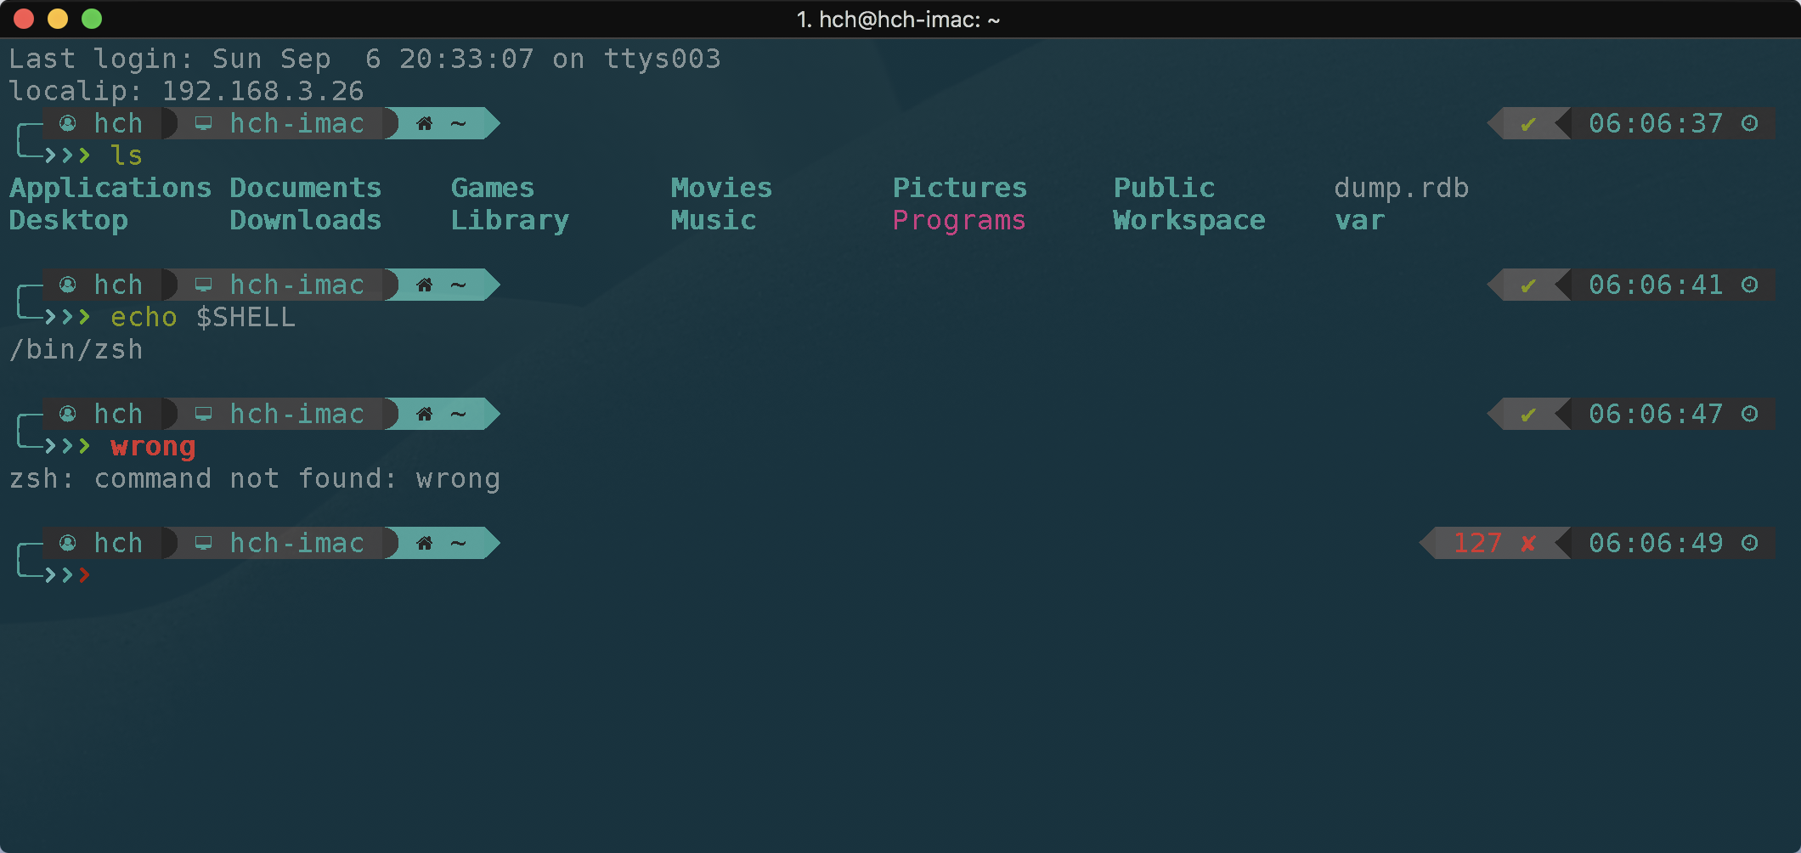Click the Music directory name
The height and width of the screenshot is (853, 1801).
tap(714, 220)
